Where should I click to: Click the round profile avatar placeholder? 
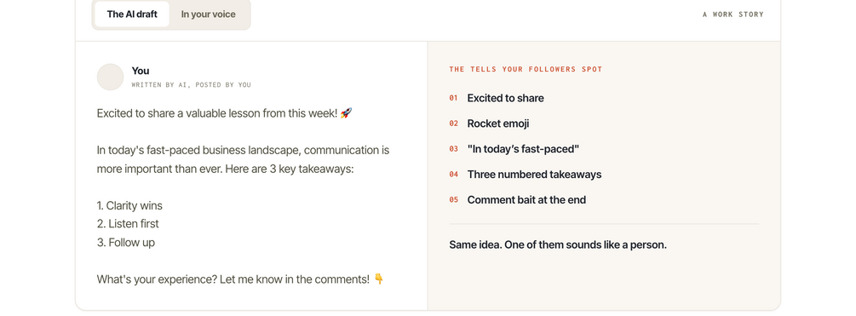point(110,77)
